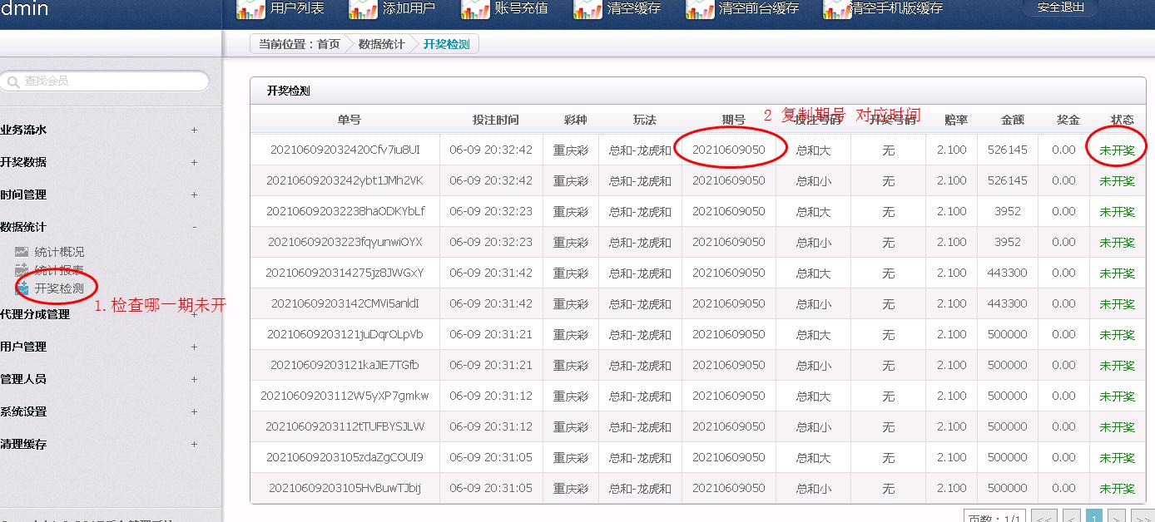Click the 安全退出 logout button
The image size is (1155, 522).
click(x=1061, y=7)
